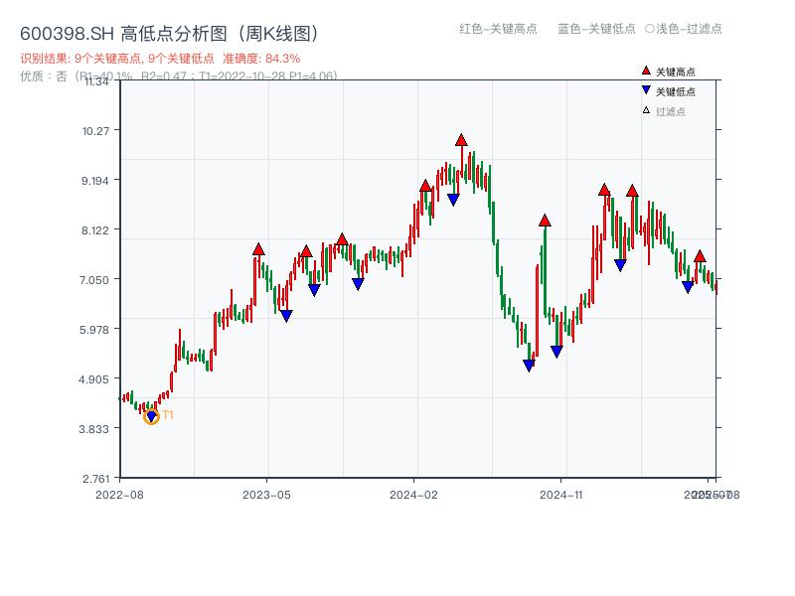The image size is (795, 596).
Task: Click the 7.050 y-axis label
Action: click(x=94, y=280)
